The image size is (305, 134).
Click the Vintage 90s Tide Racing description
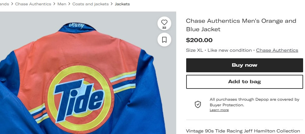coord(243,131)
